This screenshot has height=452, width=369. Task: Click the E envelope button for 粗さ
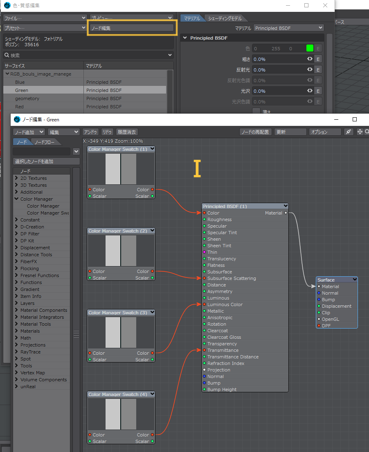[x=318, y=59]
